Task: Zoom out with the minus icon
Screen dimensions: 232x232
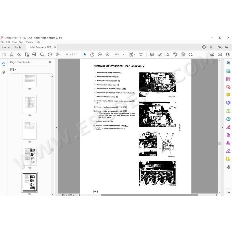Action: click(x=100, y=54)
